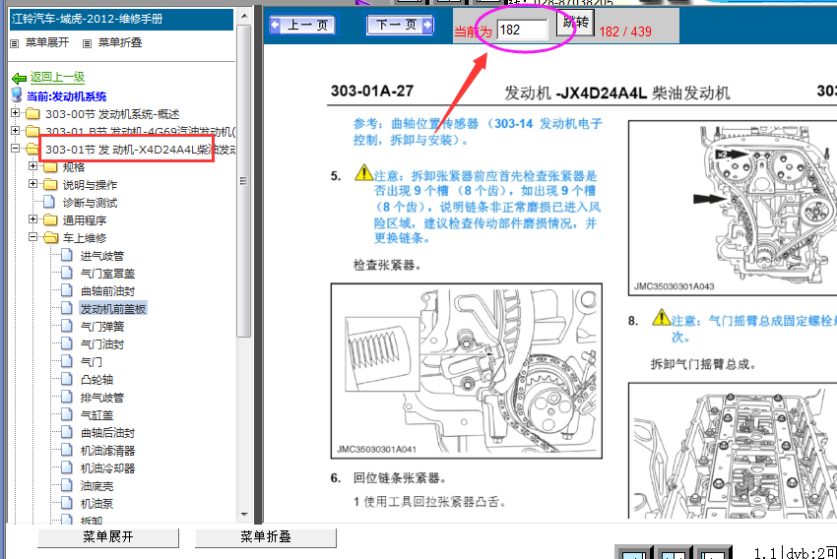Screen dimensions: 837x559
Task: Click the top 菜单折叠 collapse-menu icon
Action: [87, 43]
